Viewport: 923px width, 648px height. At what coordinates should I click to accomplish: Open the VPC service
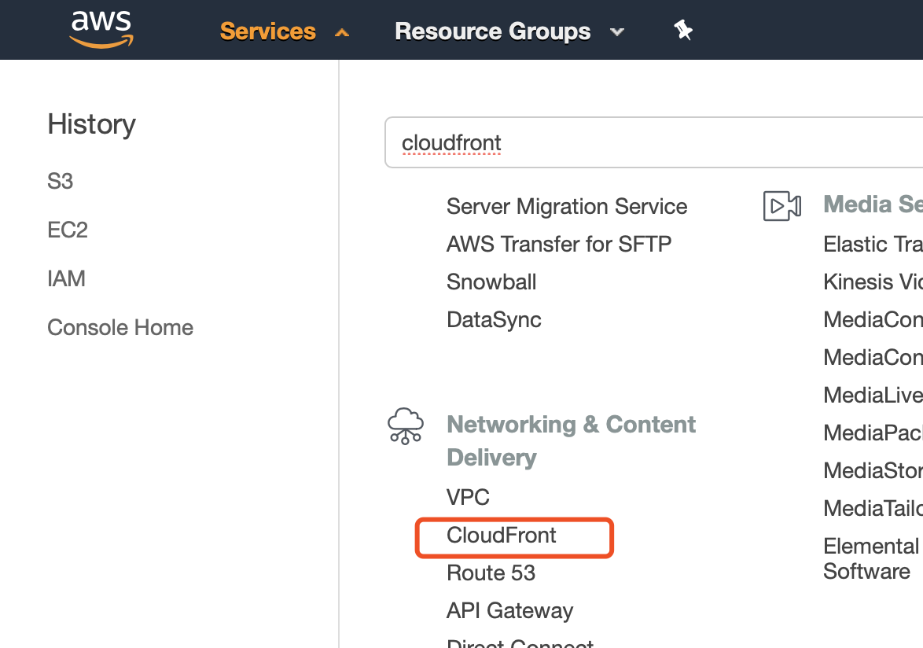pos(468,497)
